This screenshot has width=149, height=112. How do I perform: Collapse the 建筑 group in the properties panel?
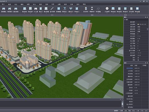coord(125,20)
